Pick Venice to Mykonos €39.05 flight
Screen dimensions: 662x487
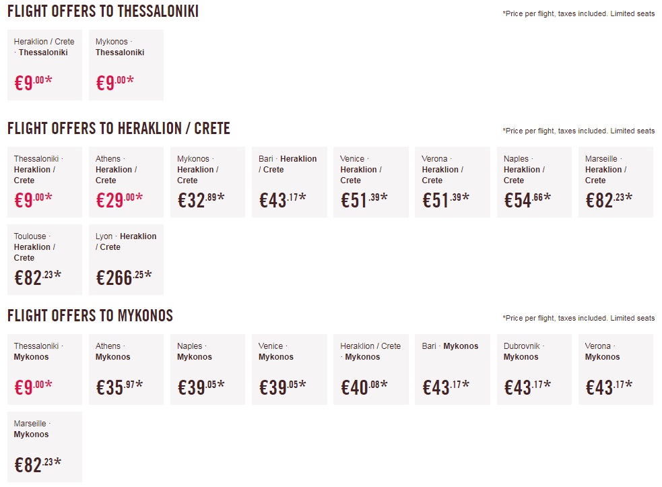pyautogui.click(x=289, y=370)
